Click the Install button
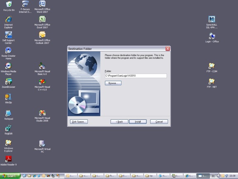This screenshot has height=179, width=238. (x=138, y=122)
